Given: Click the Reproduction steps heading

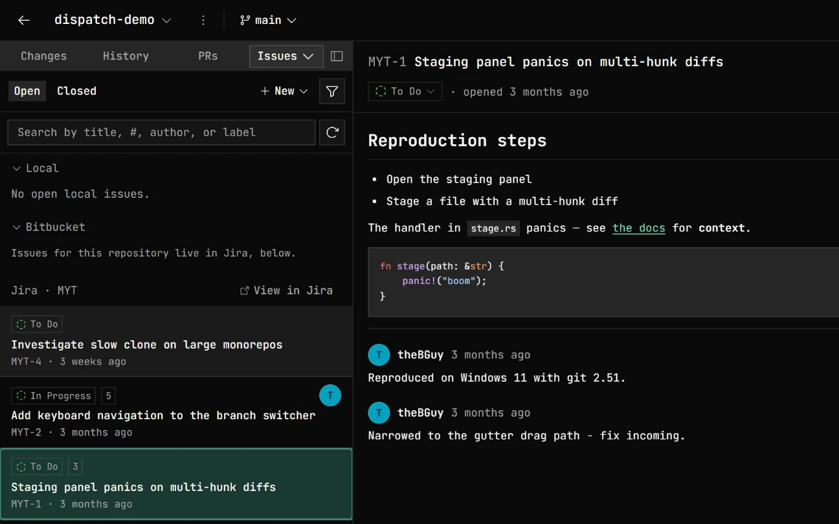Looking at the screenshot, I should (x=457, y=140).
